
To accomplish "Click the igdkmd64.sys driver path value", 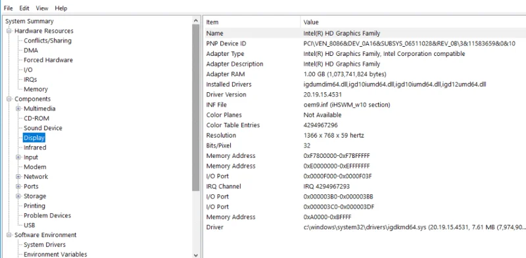I will pos(414,227).
